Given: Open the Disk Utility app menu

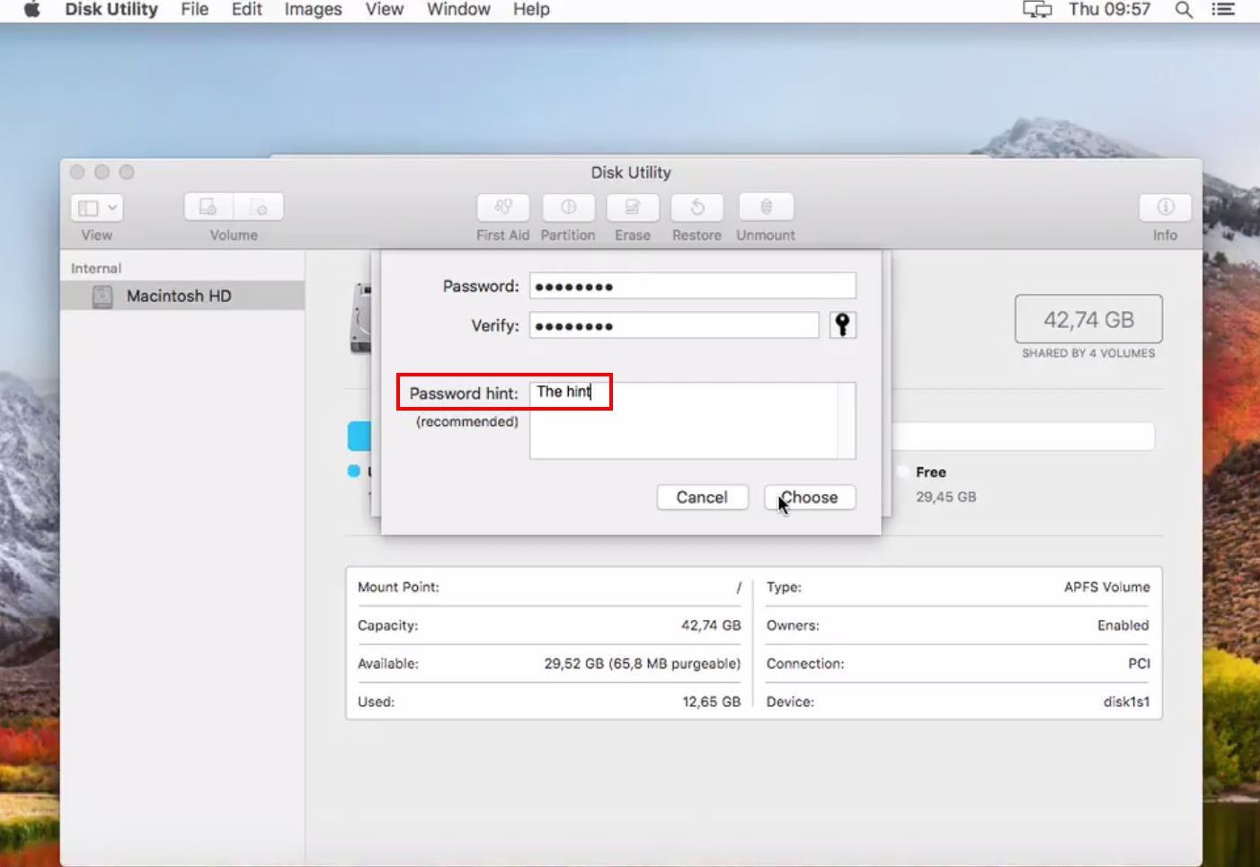Looking at the screenshot, I should pos(111,10).
